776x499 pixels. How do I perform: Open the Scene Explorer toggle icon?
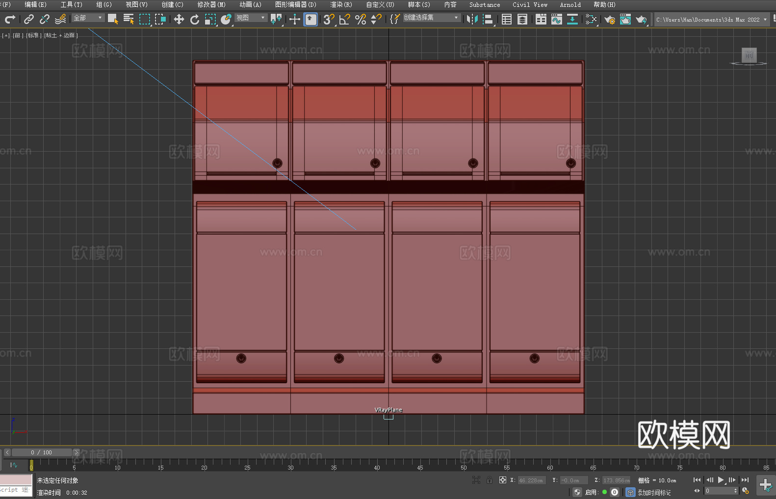[507, 19]
